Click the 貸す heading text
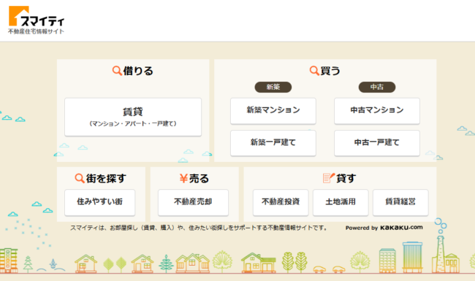The height and width of the screenshot is (281, 475). [x=346, y=178]
